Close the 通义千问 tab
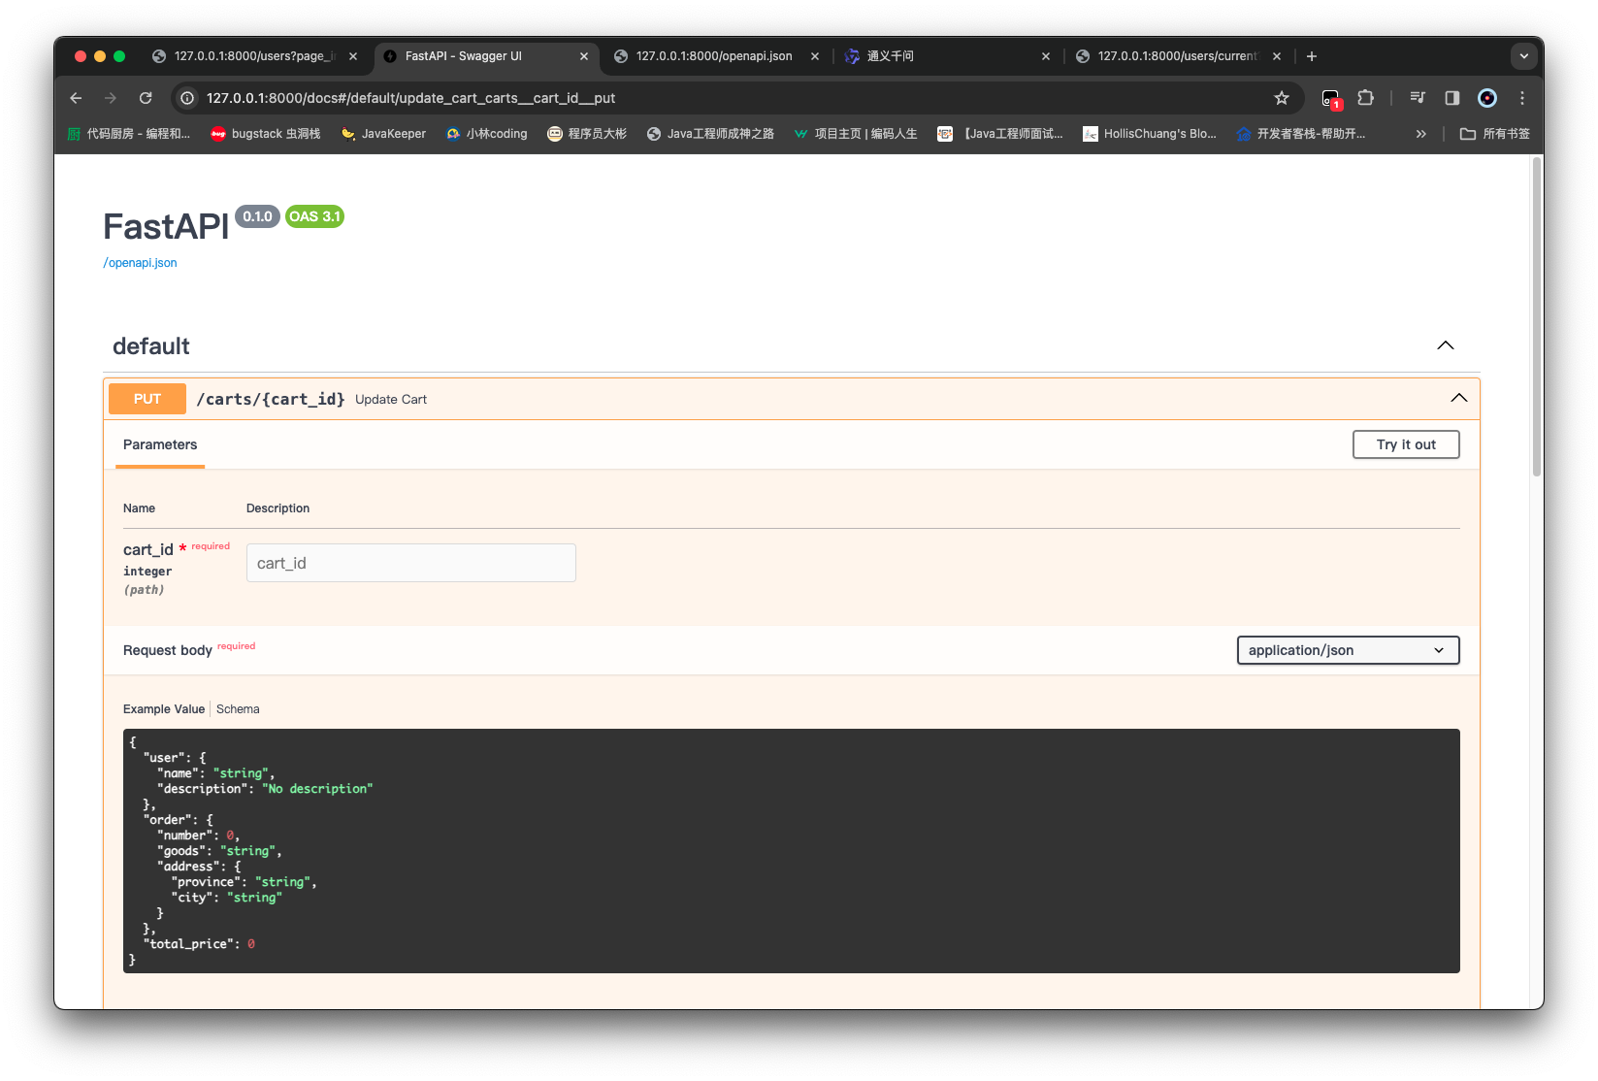 [1046, 56]
